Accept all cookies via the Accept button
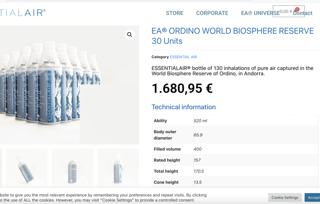Image resolution: width=320 pixels, height=204 pixels. pos(314,197)
